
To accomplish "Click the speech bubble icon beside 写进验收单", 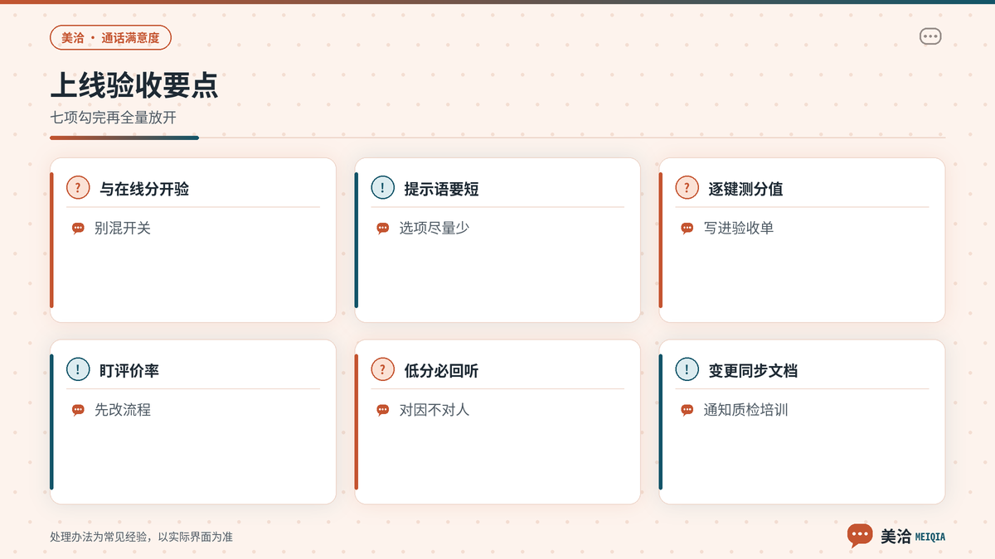I will tap(687, 229).
